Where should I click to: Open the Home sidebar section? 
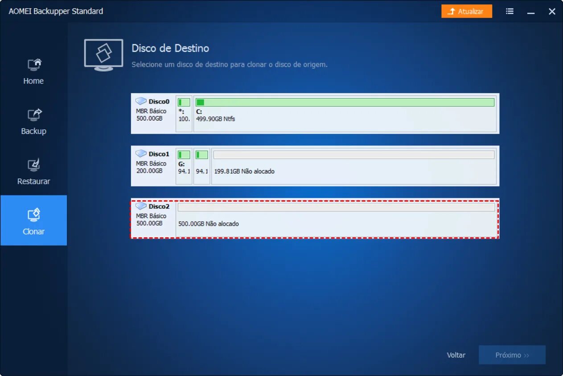pos(33,72)
